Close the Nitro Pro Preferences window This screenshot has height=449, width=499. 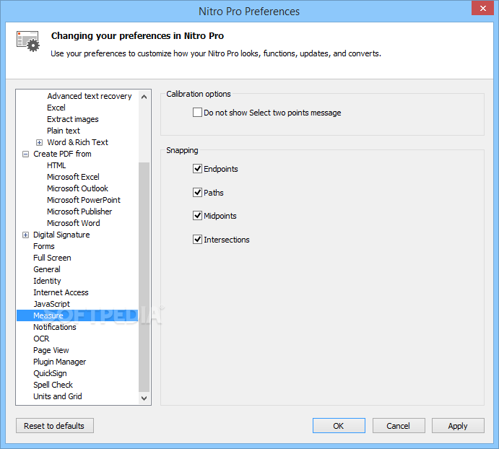(x=483, y=8)
